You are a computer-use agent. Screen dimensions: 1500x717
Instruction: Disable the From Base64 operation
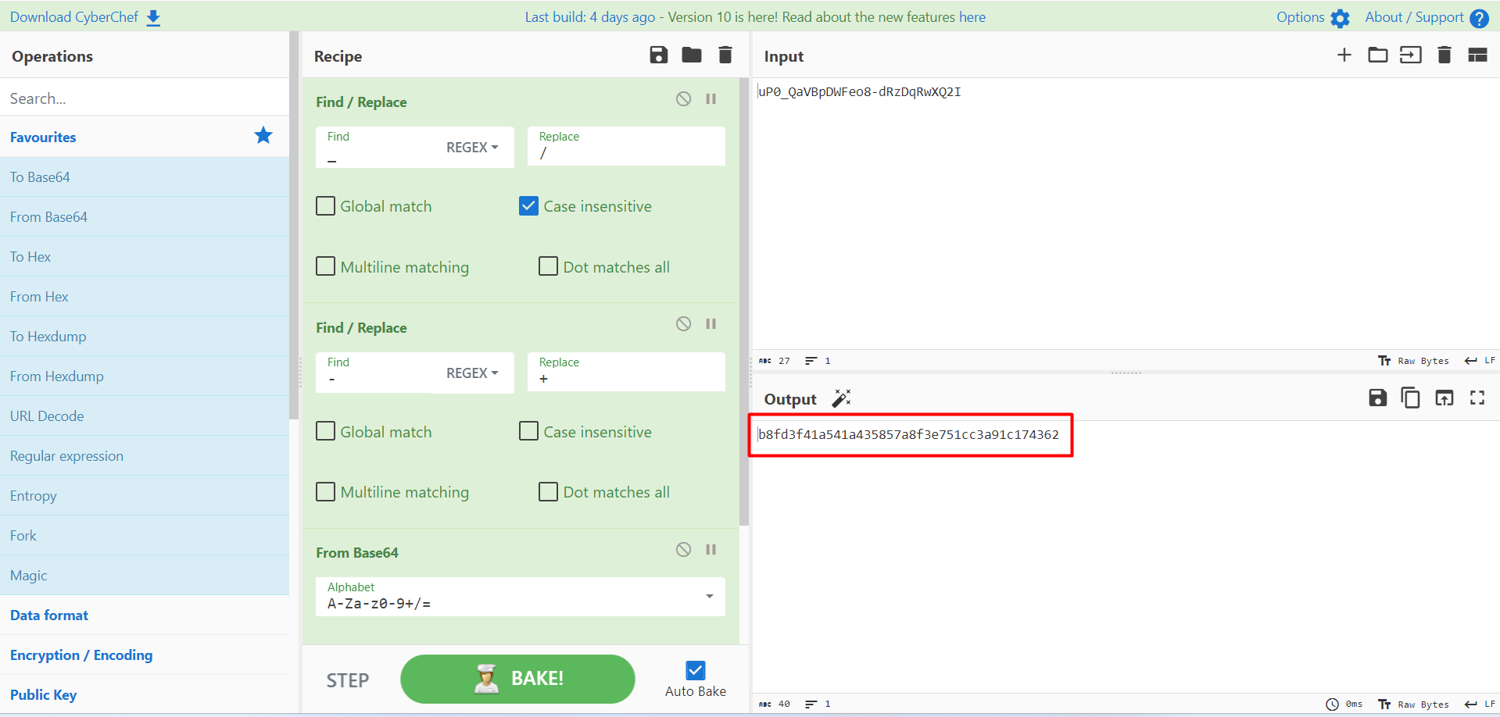(683, 550)
